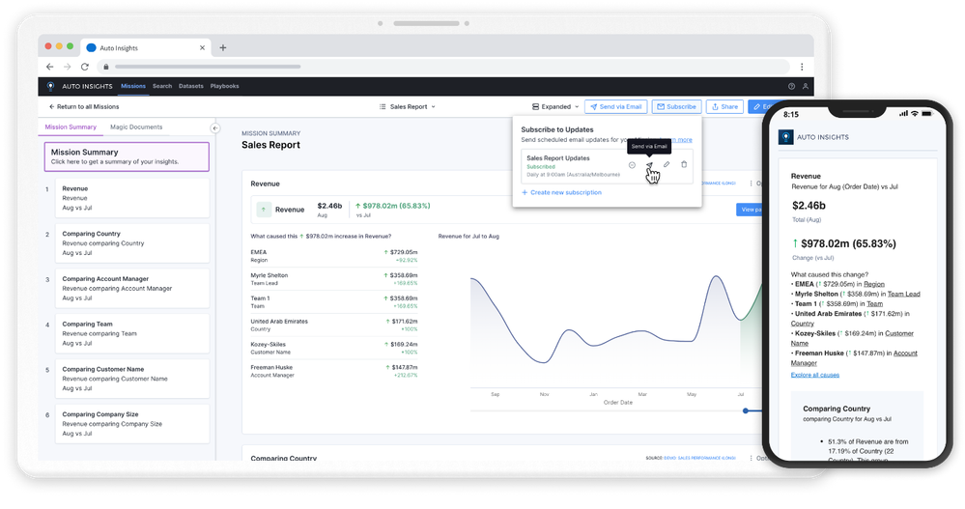Image resolution: width=965 pixels, height=509 pixels.
Task: Click the Team Lead link on phone
Action: [903, 295]
